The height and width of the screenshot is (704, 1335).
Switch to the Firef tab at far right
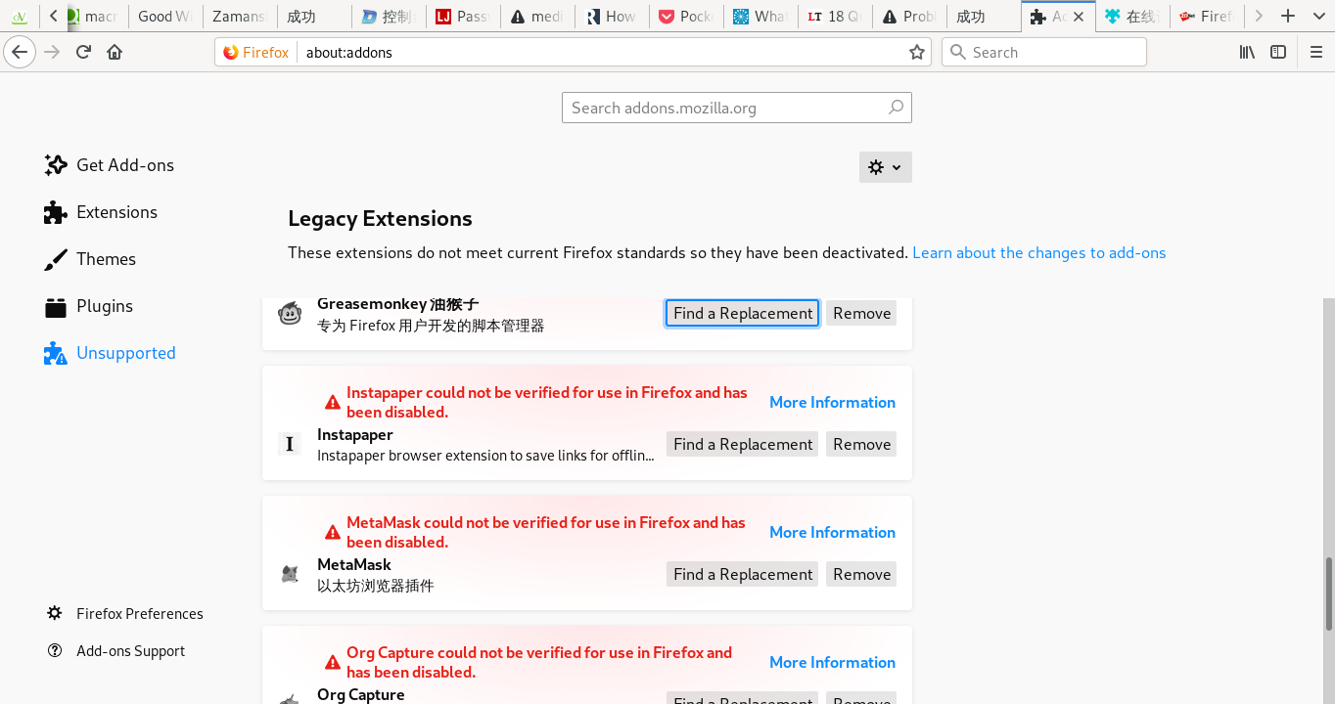(1206, 17)
